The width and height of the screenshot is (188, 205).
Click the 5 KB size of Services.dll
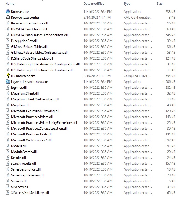point(172,181)
